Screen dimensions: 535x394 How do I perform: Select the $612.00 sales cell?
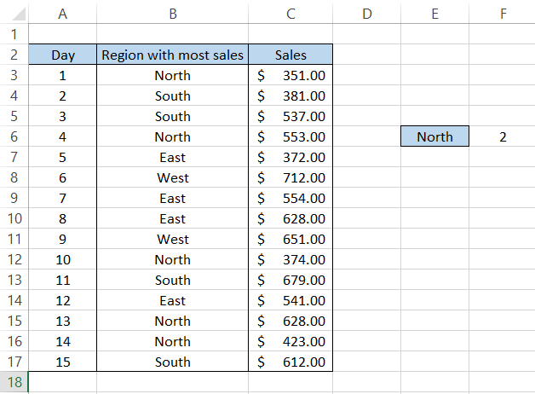coord(291,362)
